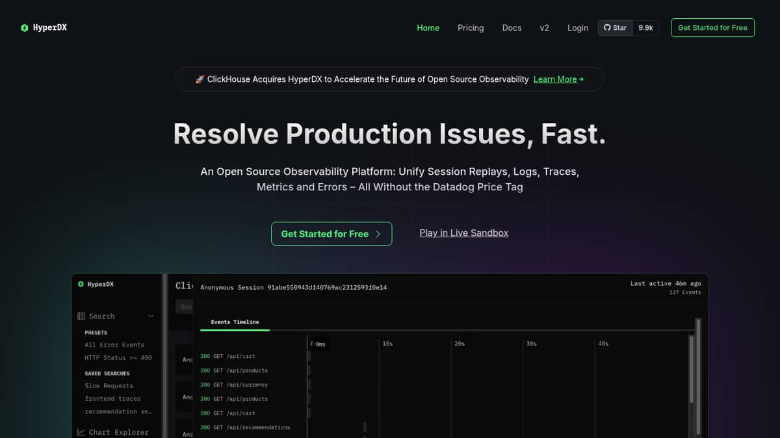Click the SAVED SEARCHES section heading
This screenshot has width=780, height=438.
point(107,374)
